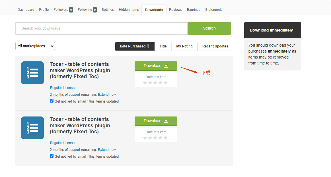Sort downloads by Recent Updates
Image resolution: width=331 pixels, height=177 pixels.
tap(215, 46)
